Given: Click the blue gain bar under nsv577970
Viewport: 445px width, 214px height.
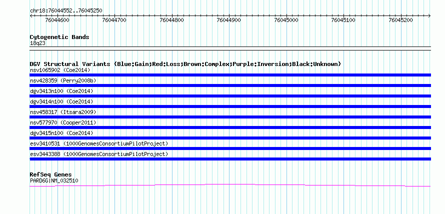Looking at the screenshot, I should click(230, 127).
